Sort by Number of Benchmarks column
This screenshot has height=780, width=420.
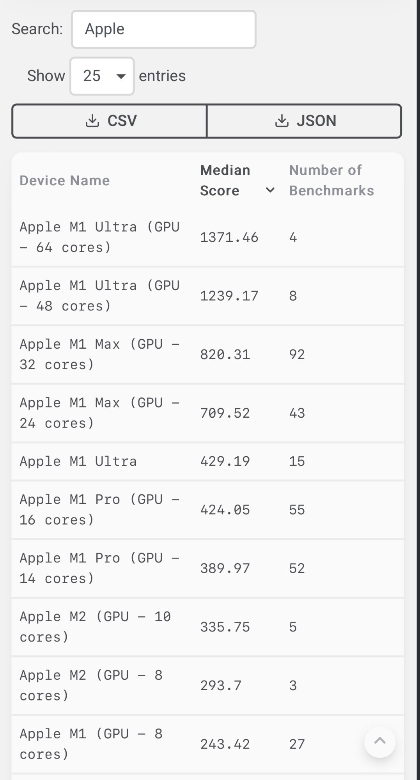[x=331, y=180]
